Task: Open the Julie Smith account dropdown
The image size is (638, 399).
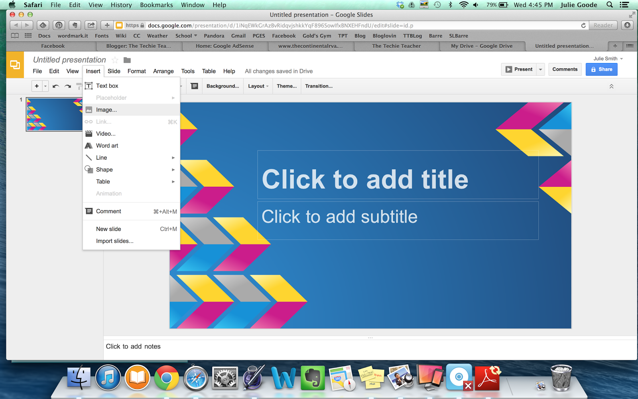Action: 608,59
